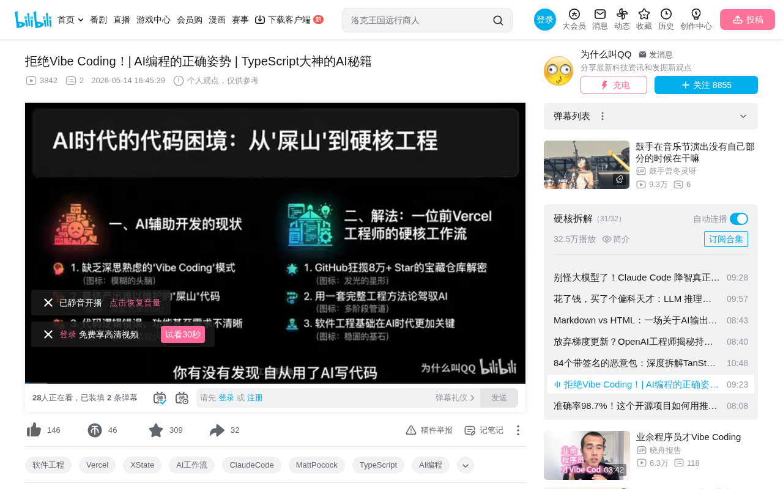Screen dimensions: 783x489
Task: Open 弹幕列表 three-dot options
Action: coord(603,116)
